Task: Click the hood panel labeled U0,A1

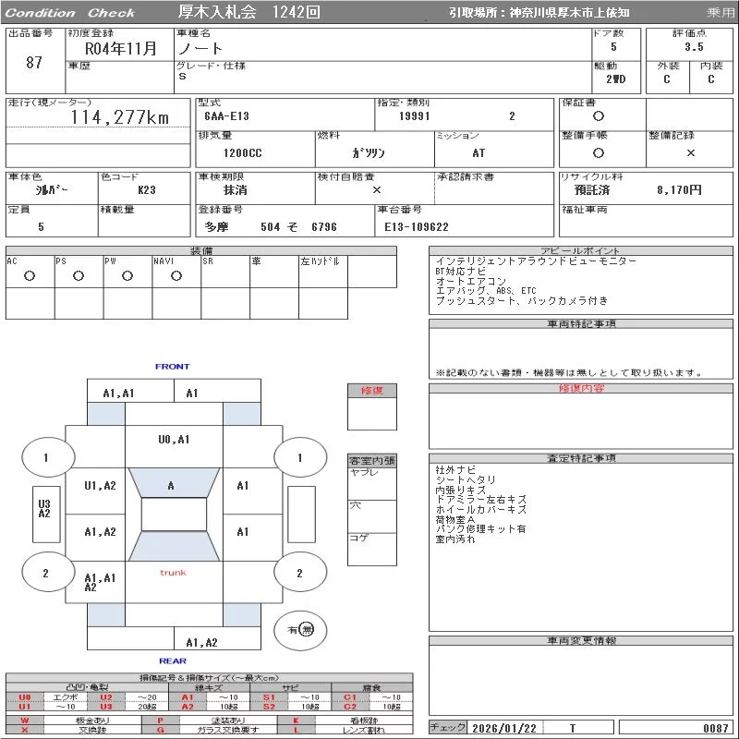Action: pos(173,440)
